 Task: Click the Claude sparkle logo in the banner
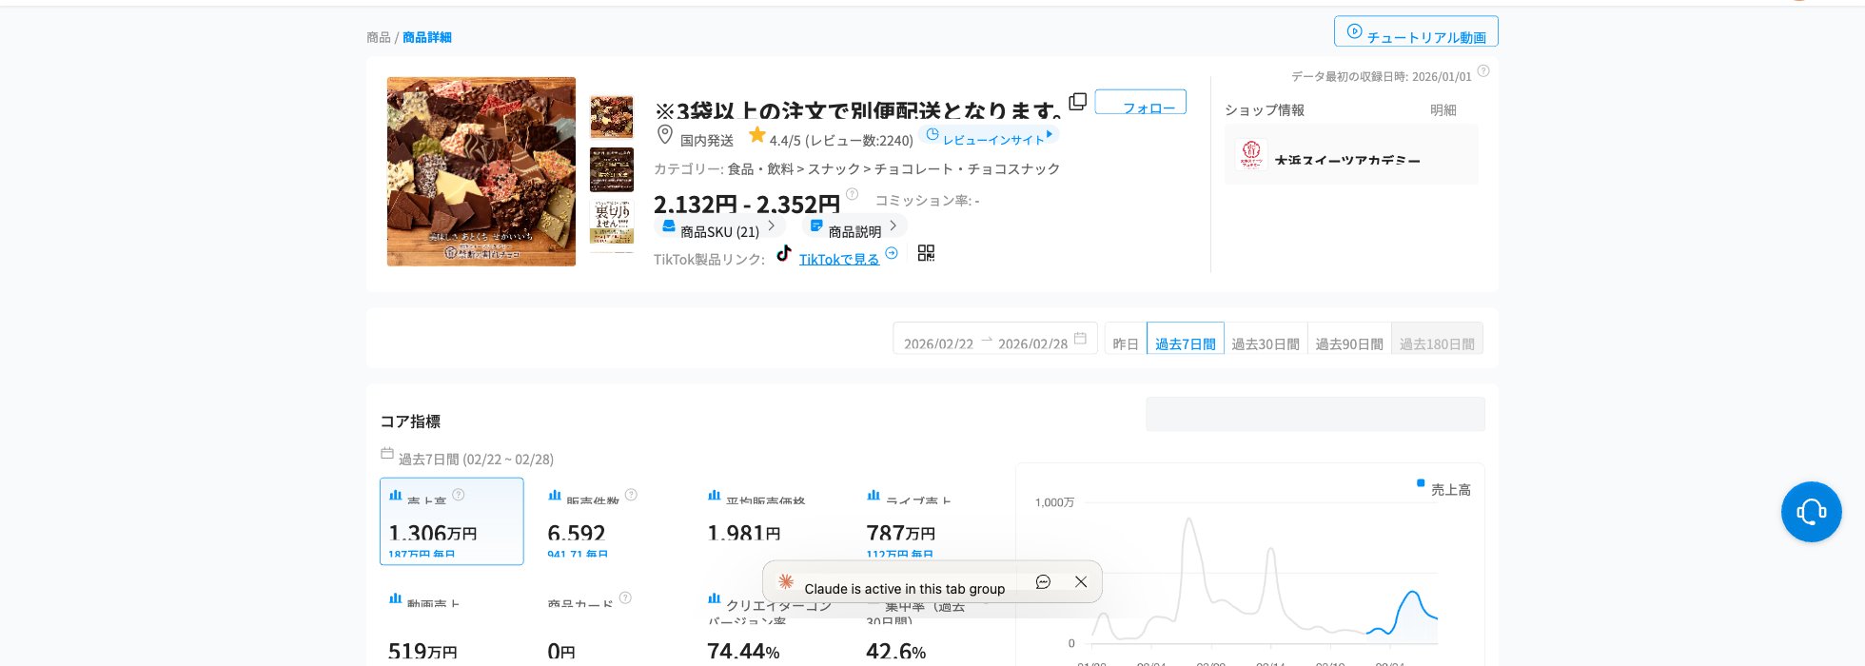pyautogui.click(x=786, y=581)
